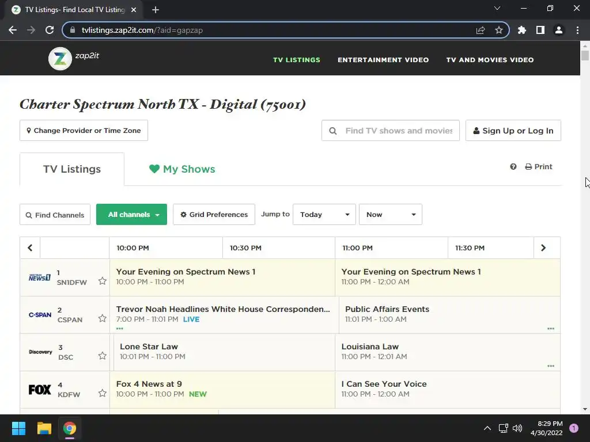Expand dots on Public Affairs Events row
Viewport: 590px width, 442px height.
(551, 329)
